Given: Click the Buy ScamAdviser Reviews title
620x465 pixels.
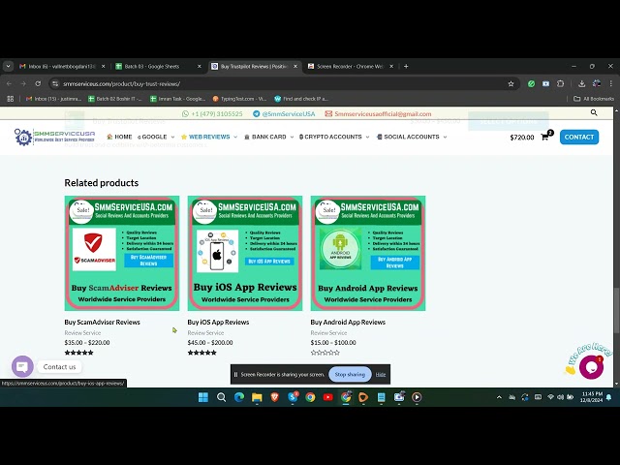Looking at the screenshot, I should point(102,323).
